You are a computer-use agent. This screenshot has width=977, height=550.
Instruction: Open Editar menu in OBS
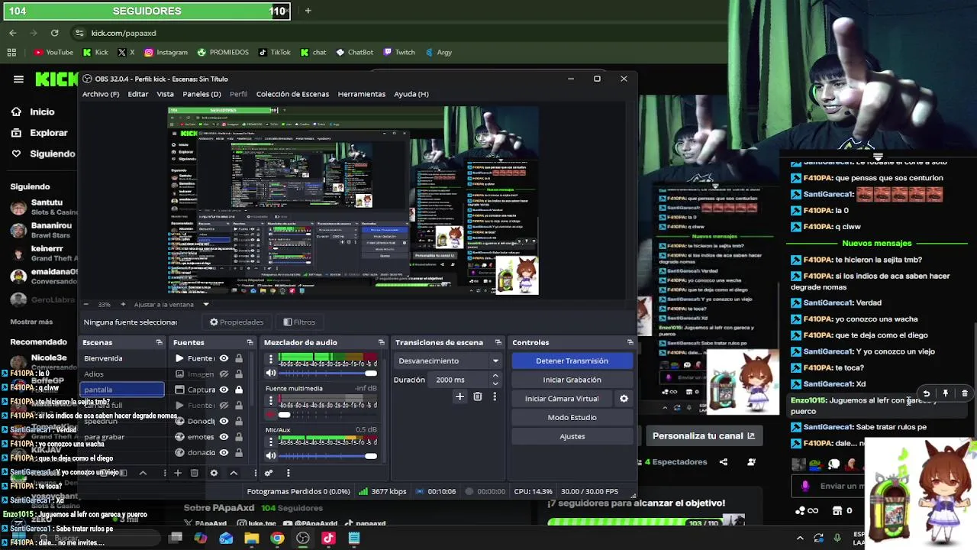pyautogui.click(x=138, y=94)
